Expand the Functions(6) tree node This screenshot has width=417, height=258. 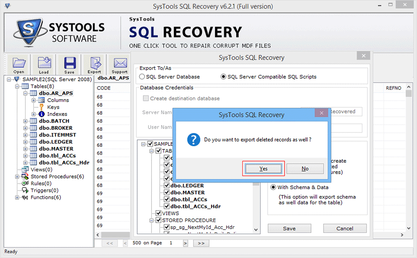17,198
